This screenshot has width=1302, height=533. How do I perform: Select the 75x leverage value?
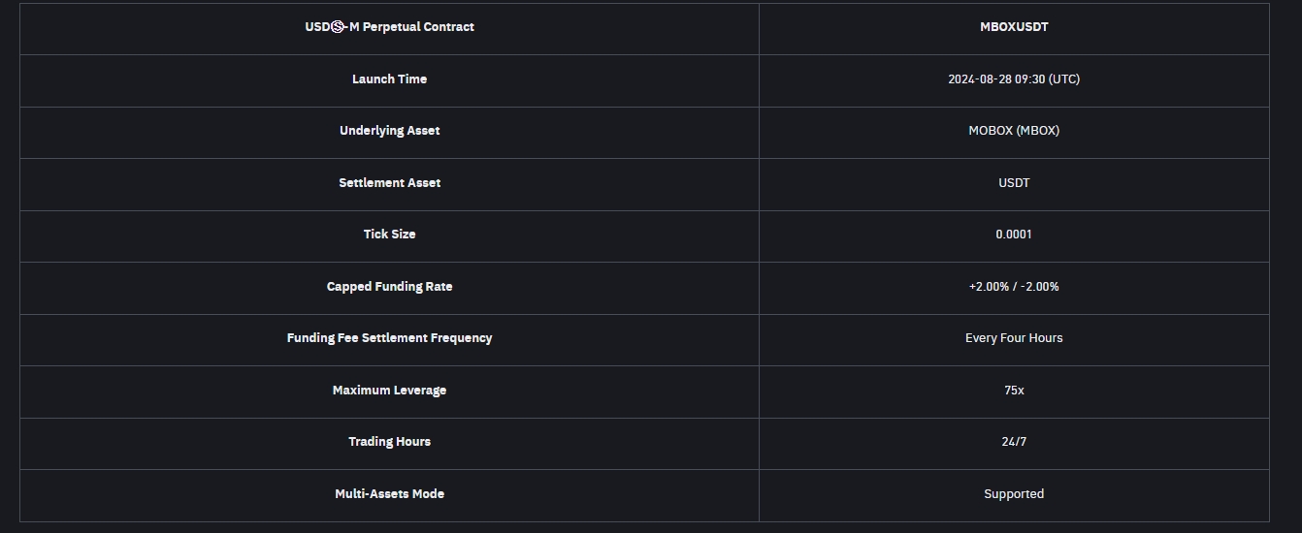pyautogui.click(x=1014, y=391)
